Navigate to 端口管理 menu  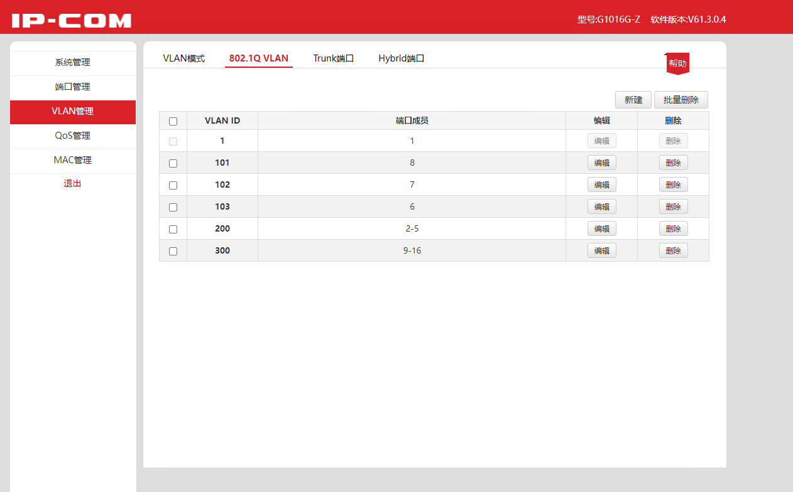73,87
